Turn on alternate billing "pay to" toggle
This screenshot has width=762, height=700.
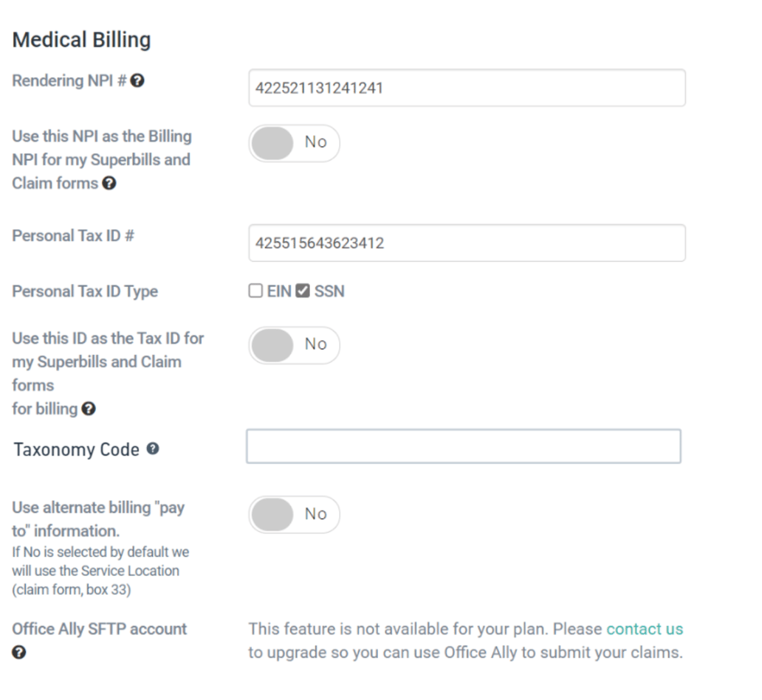[294, 515]
